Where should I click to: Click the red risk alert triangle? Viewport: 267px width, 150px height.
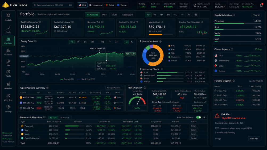click(x=217, y=116)
